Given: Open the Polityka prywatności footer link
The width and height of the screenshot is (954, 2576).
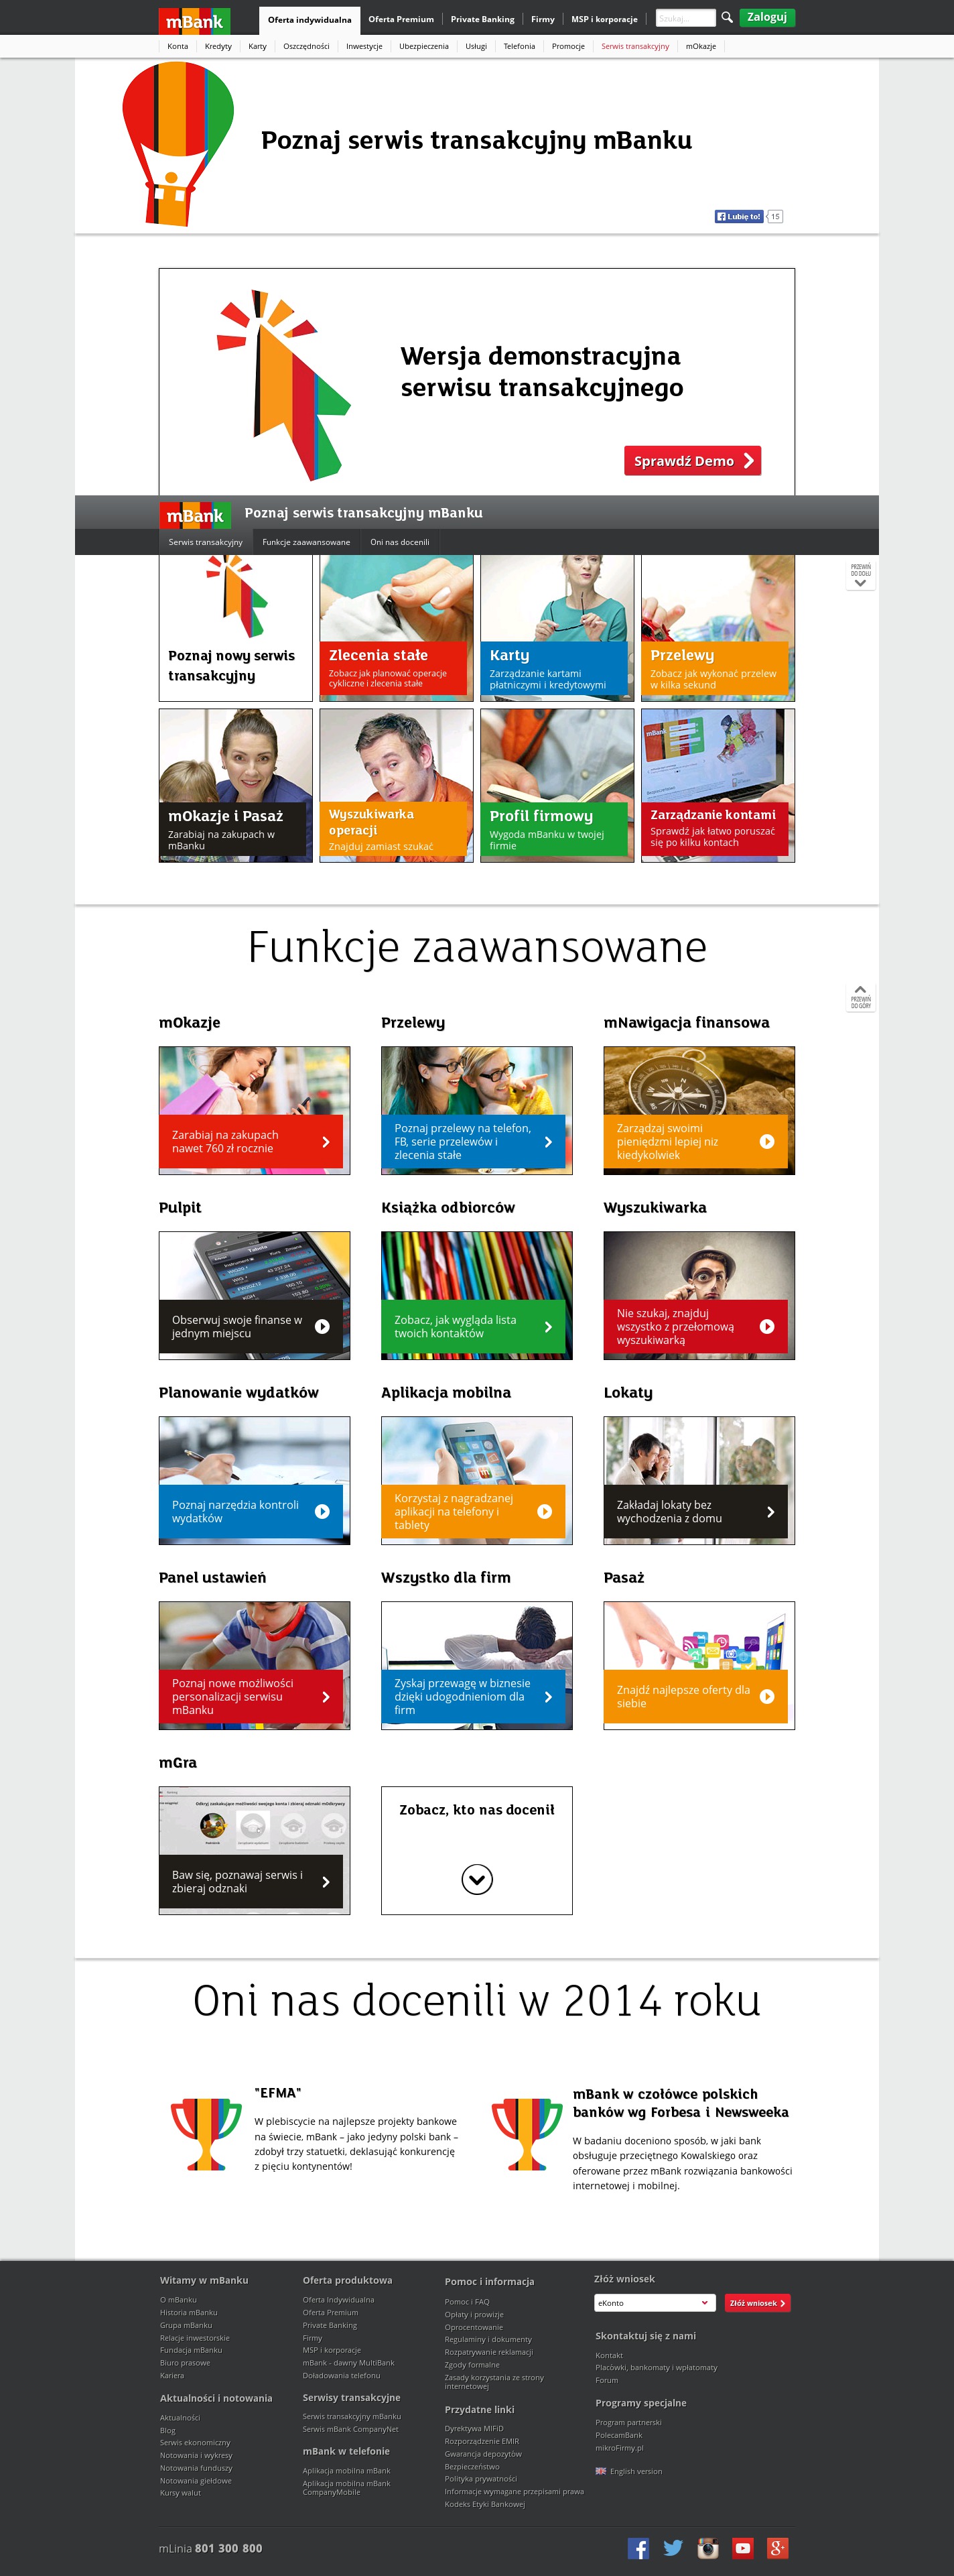Looking at the screenshot, I should tap(480, 2478).
